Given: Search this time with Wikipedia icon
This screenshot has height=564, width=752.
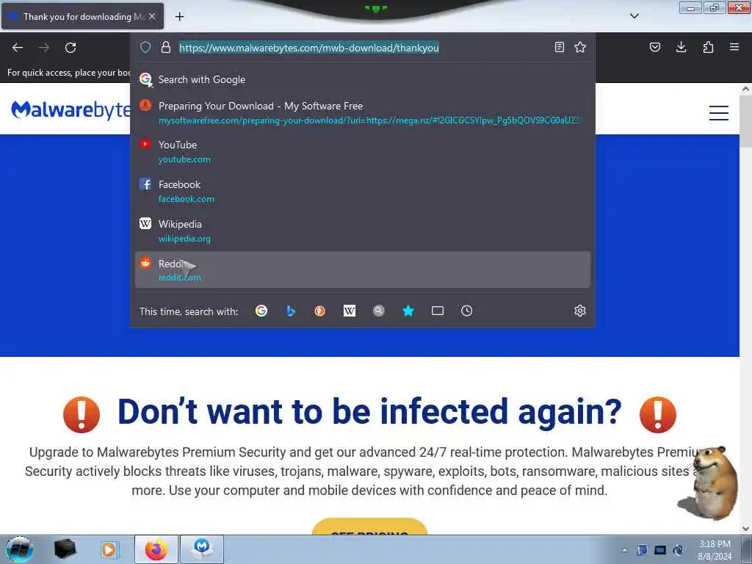Looking at the screenshot, I should click(350, 311).
